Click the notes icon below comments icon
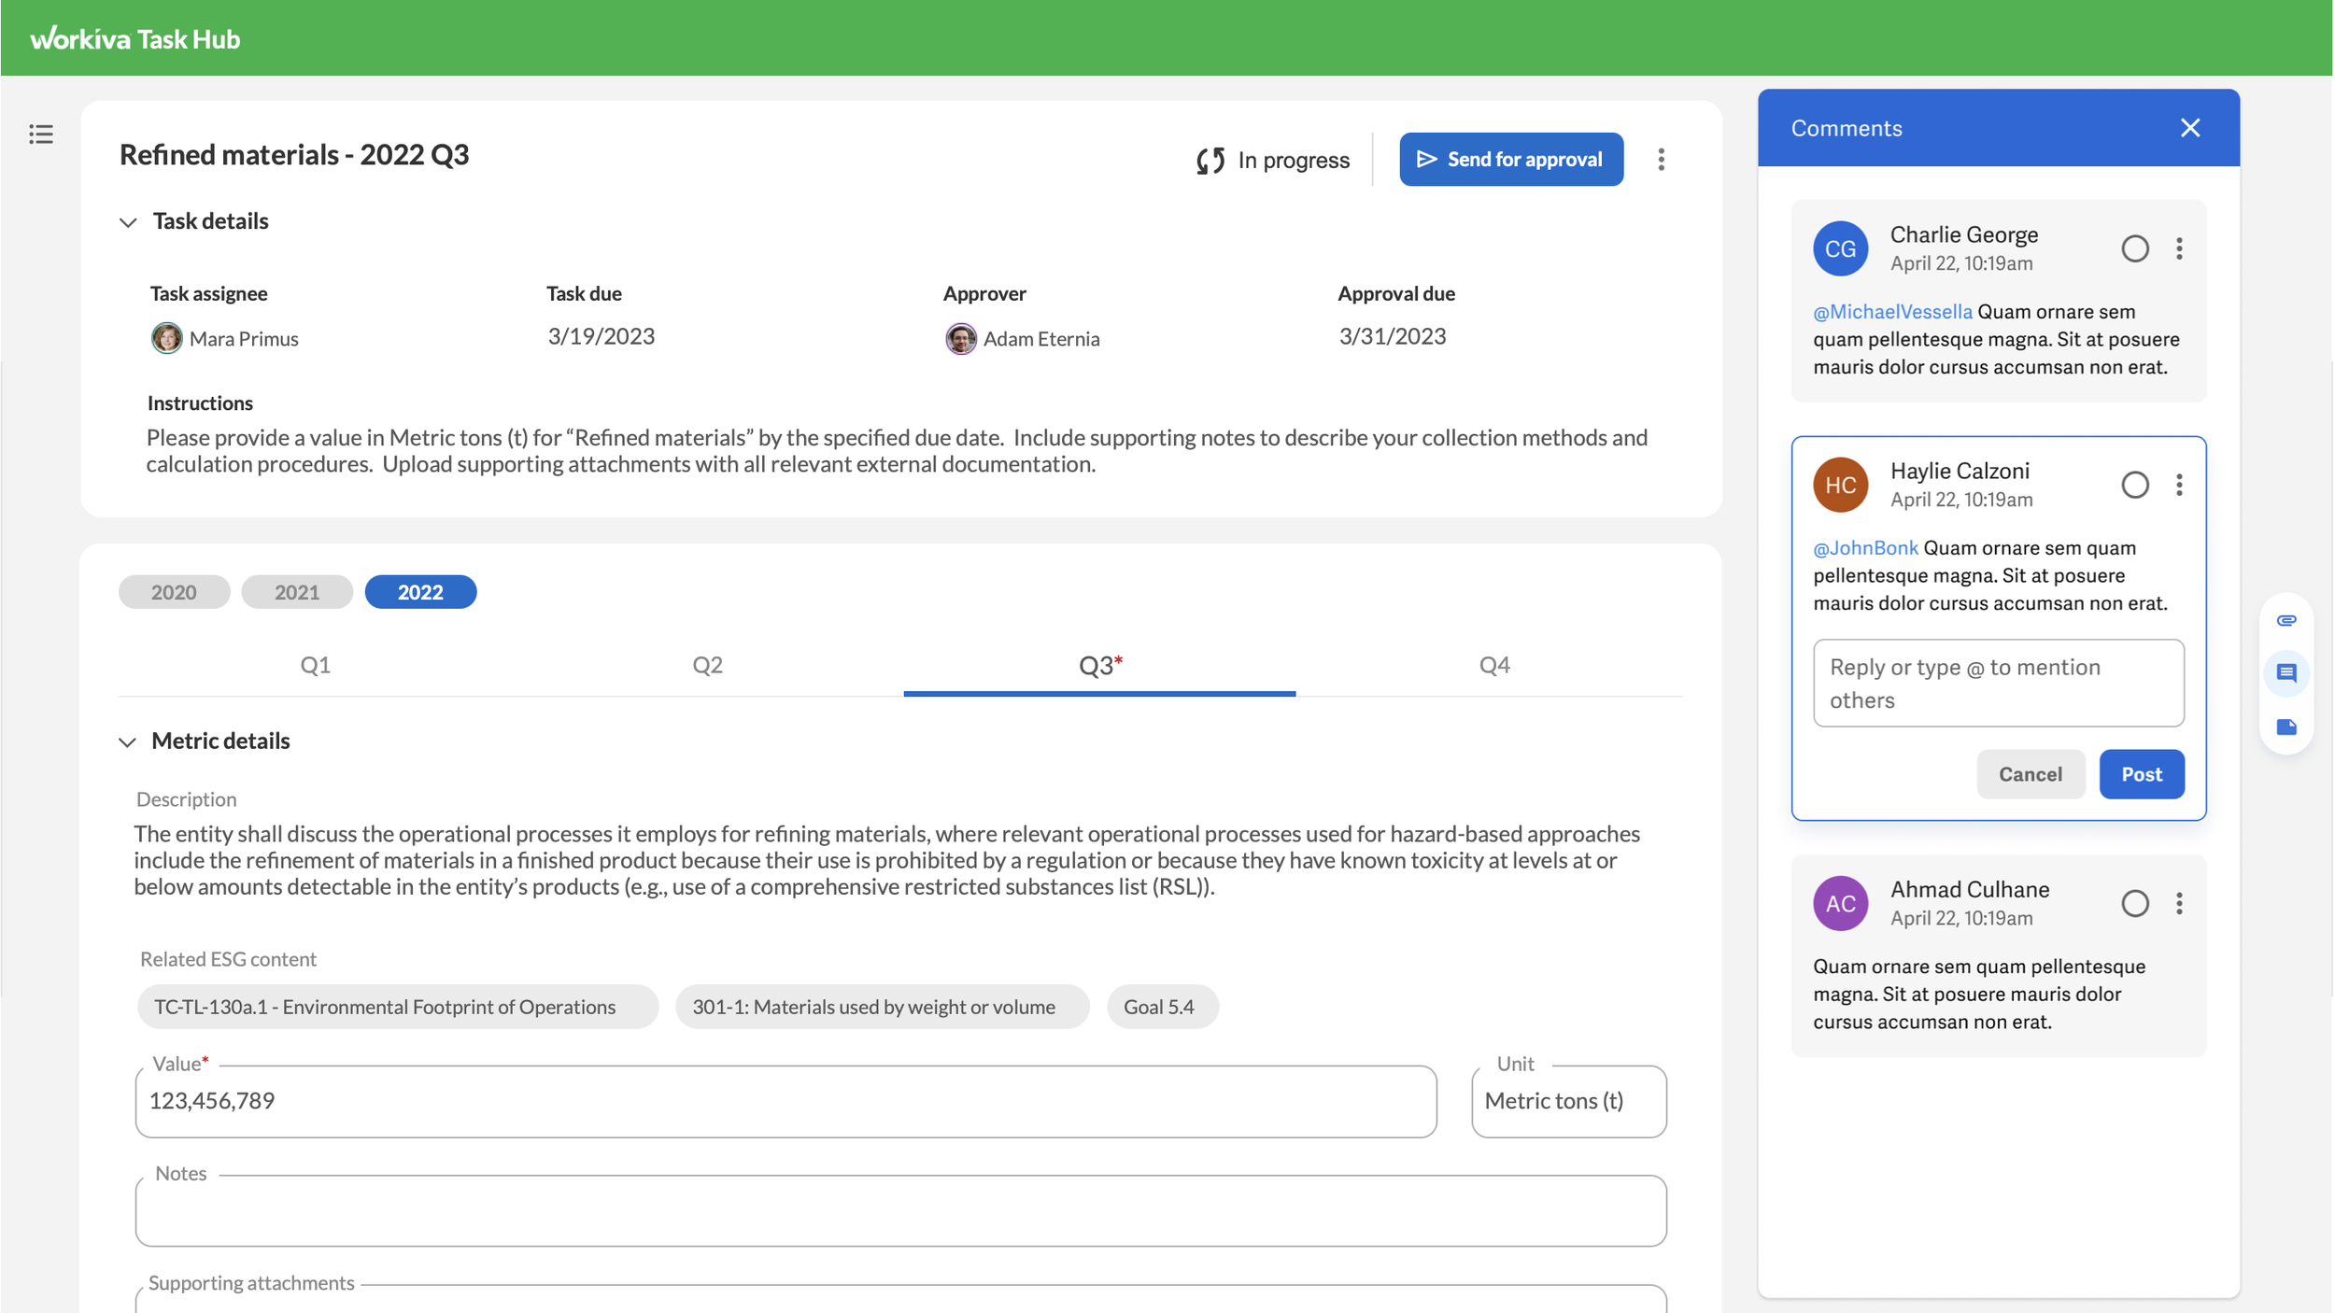The width and height of the screenshot is (2335, 1313). click(2286, 727)
